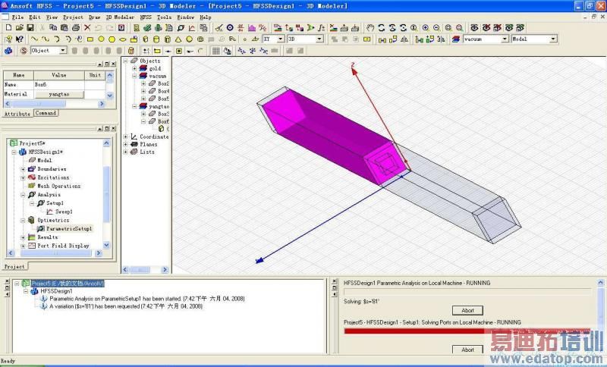Open a project file from the toolbar
The width and height of the screenshot is (607, 367).
(20, 28)
